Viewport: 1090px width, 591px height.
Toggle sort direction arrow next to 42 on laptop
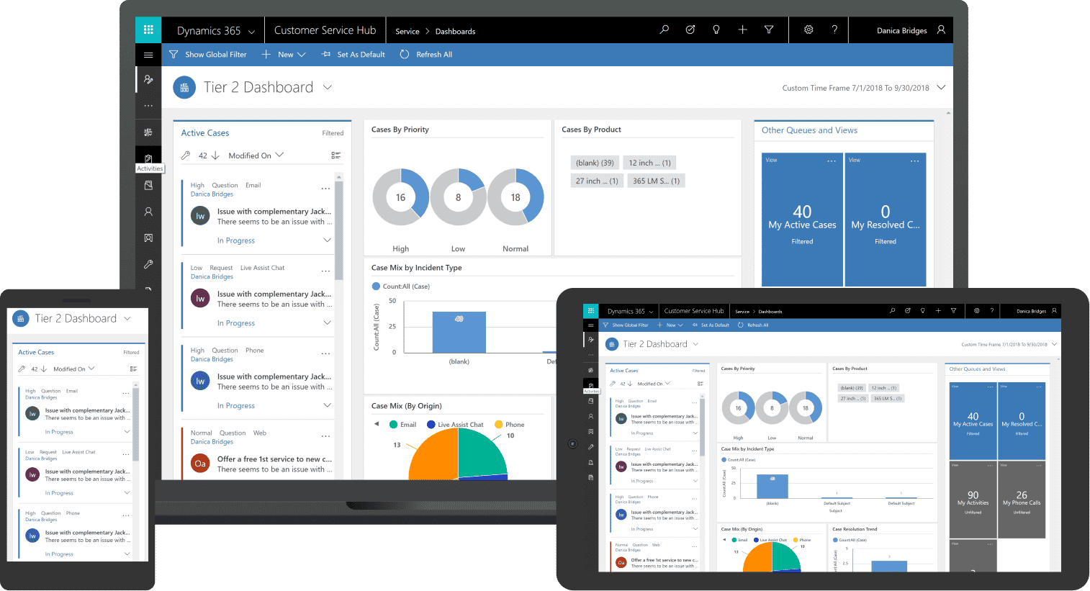[215, 155]
